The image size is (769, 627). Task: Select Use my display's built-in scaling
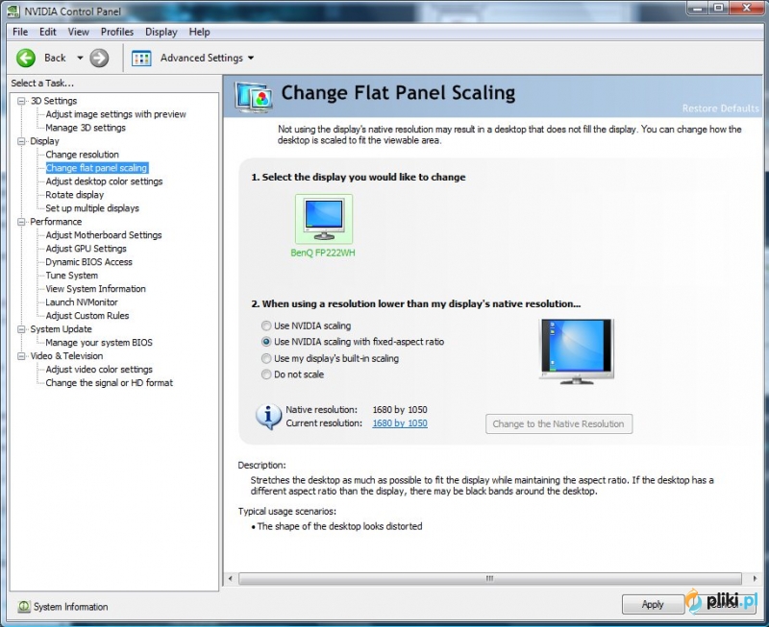(x=266, y=358)
